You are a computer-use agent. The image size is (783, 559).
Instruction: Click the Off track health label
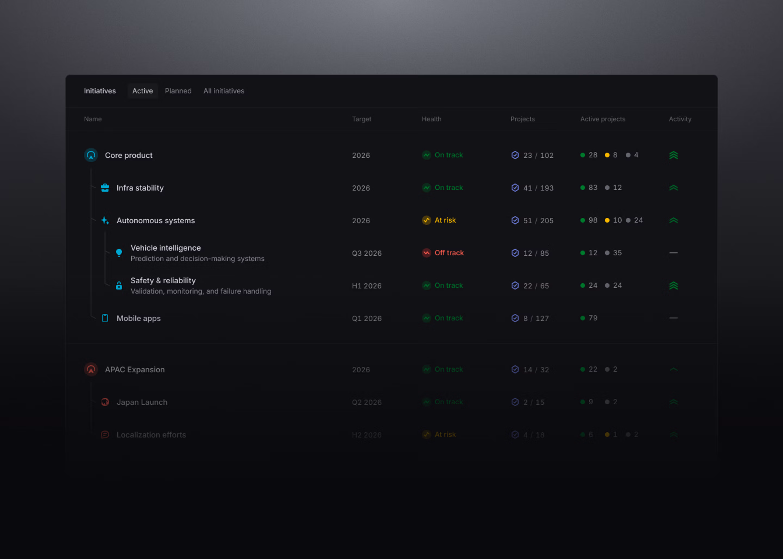pyautogui.click(x=449, y=253)
